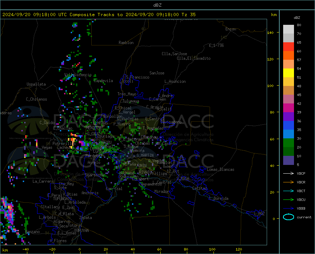
Task: Click the '-40' tick on bottom axis
Action: click(26, 249)
